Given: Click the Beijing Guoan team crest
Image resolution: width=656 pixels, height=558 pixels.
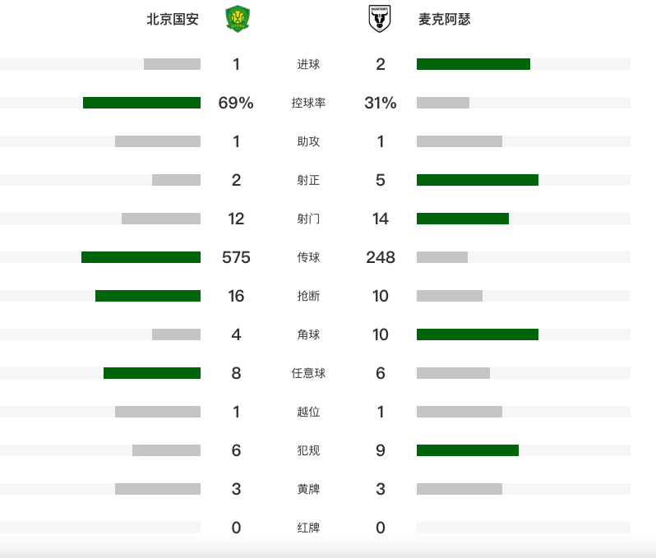Looking at the screenshot, I should tap(238, 19).
